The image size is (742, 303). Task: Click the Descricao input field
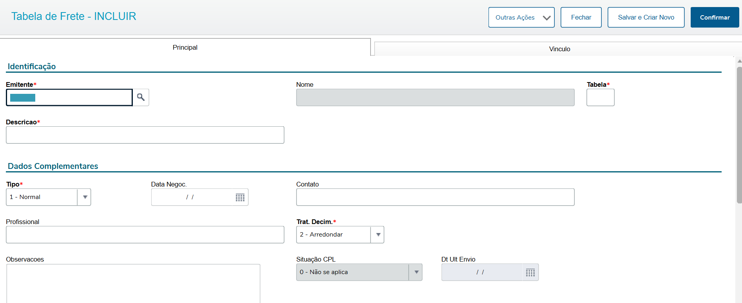coord(145,135)
